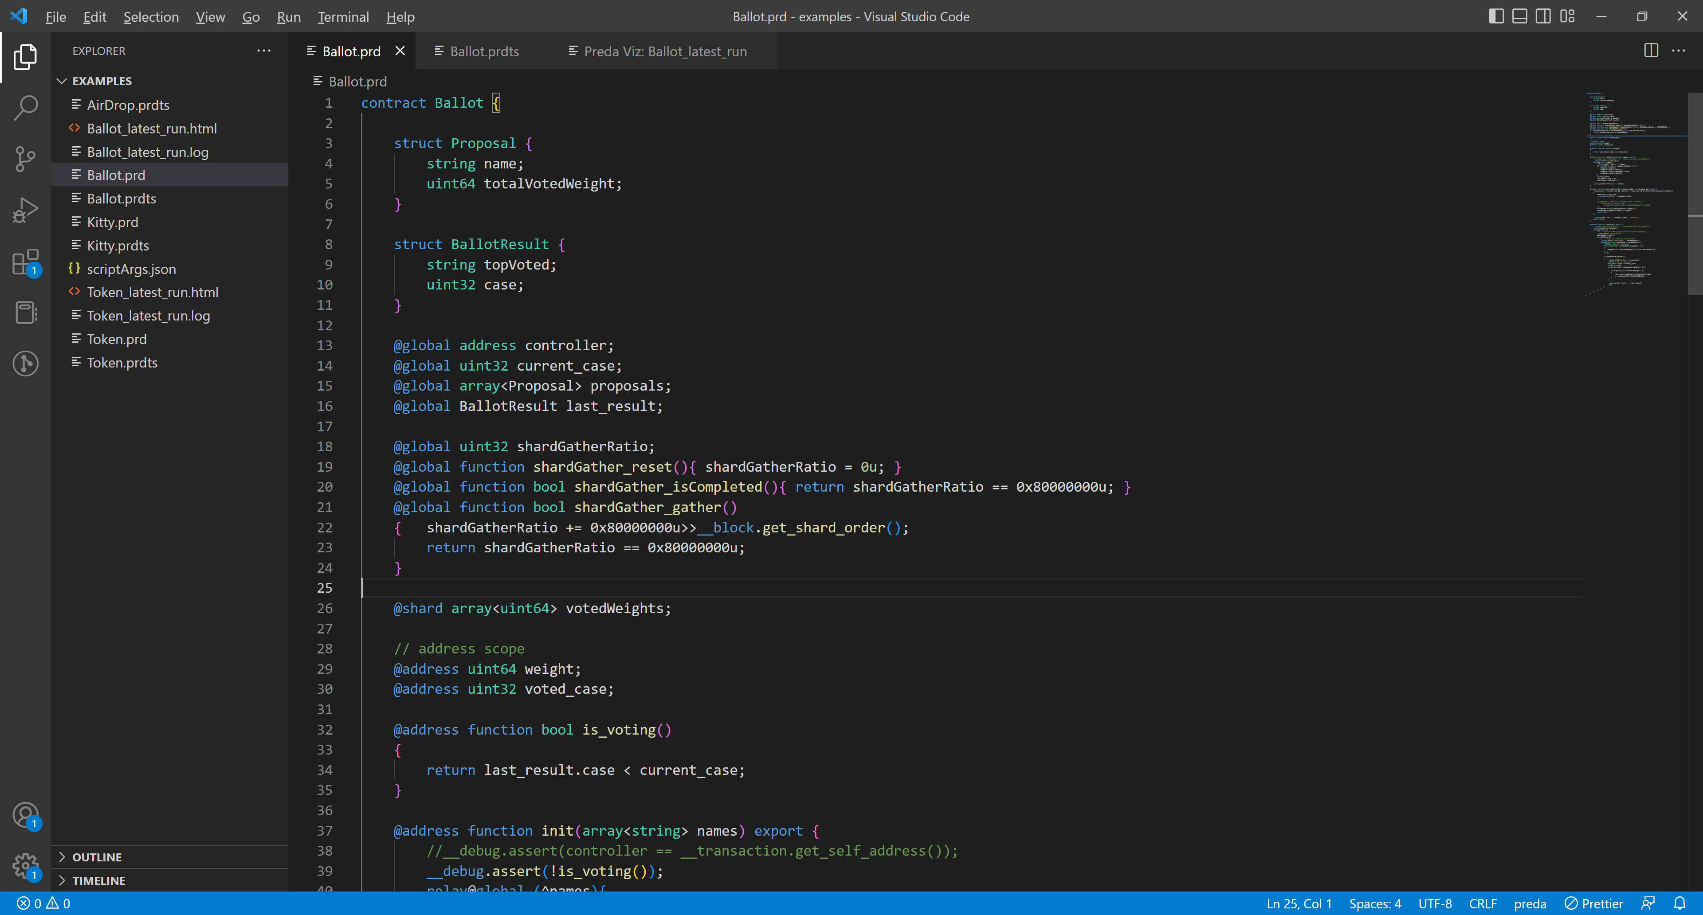This screenshot has height=915, width=1703.
Task: Click the Ballot.prd breadcrumb
Action: 357,81
